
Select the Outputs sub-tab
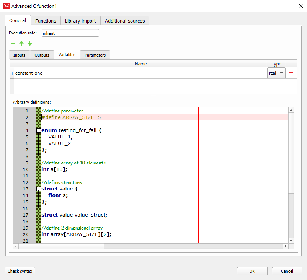point(42,55)
